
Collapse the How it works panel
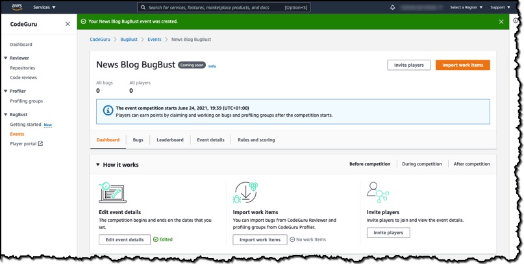[98, 165]
